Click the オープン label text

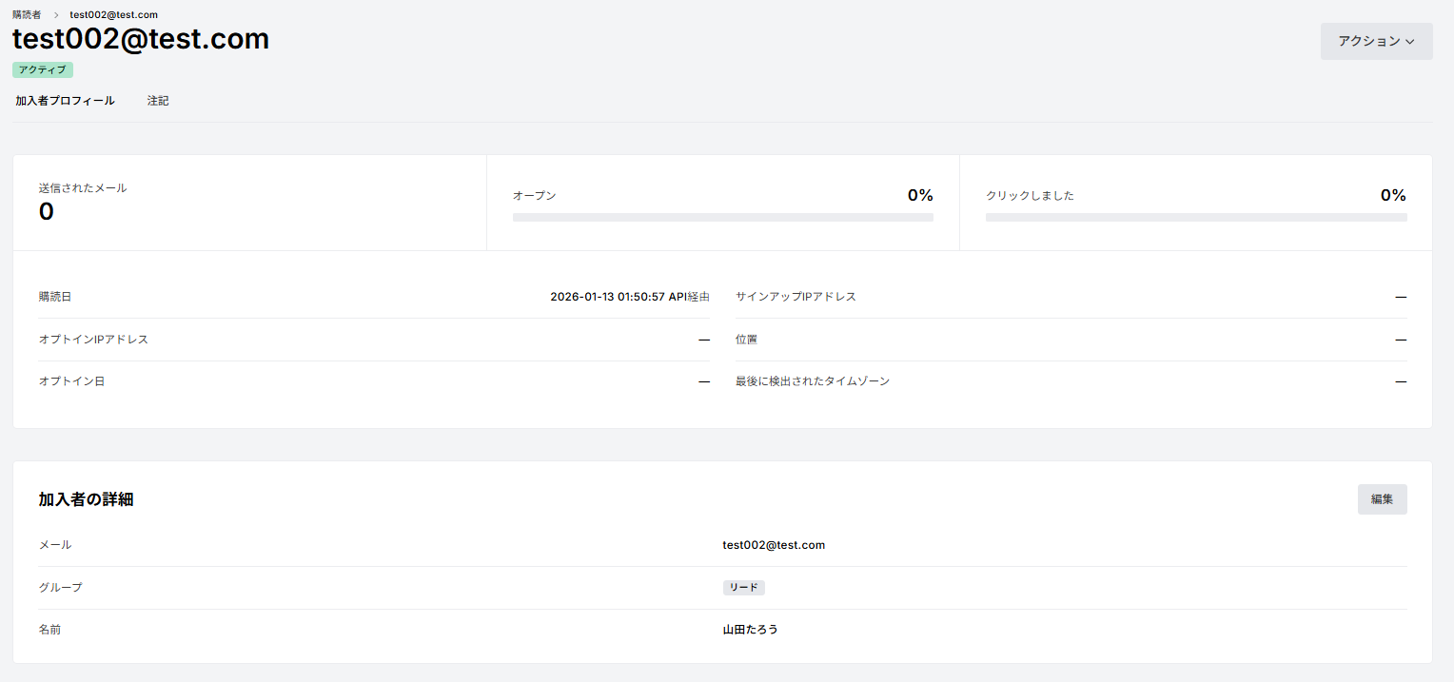pyautogui.click(x=534, y=195)
